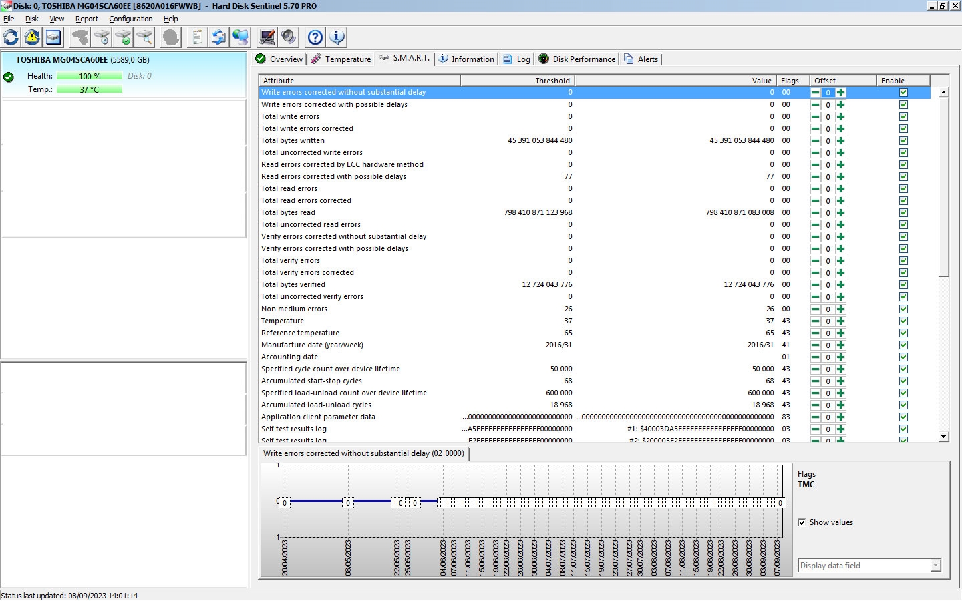Decrease offset for Non medium errors
Screen dimensions: 962x601
pyautogui.click(x=815, y=309)
